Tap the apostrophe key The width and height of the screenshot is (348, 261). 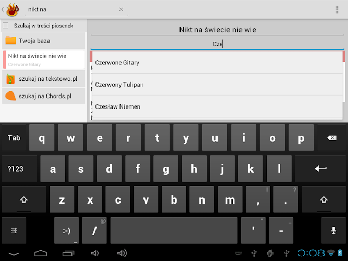[253, 230]
